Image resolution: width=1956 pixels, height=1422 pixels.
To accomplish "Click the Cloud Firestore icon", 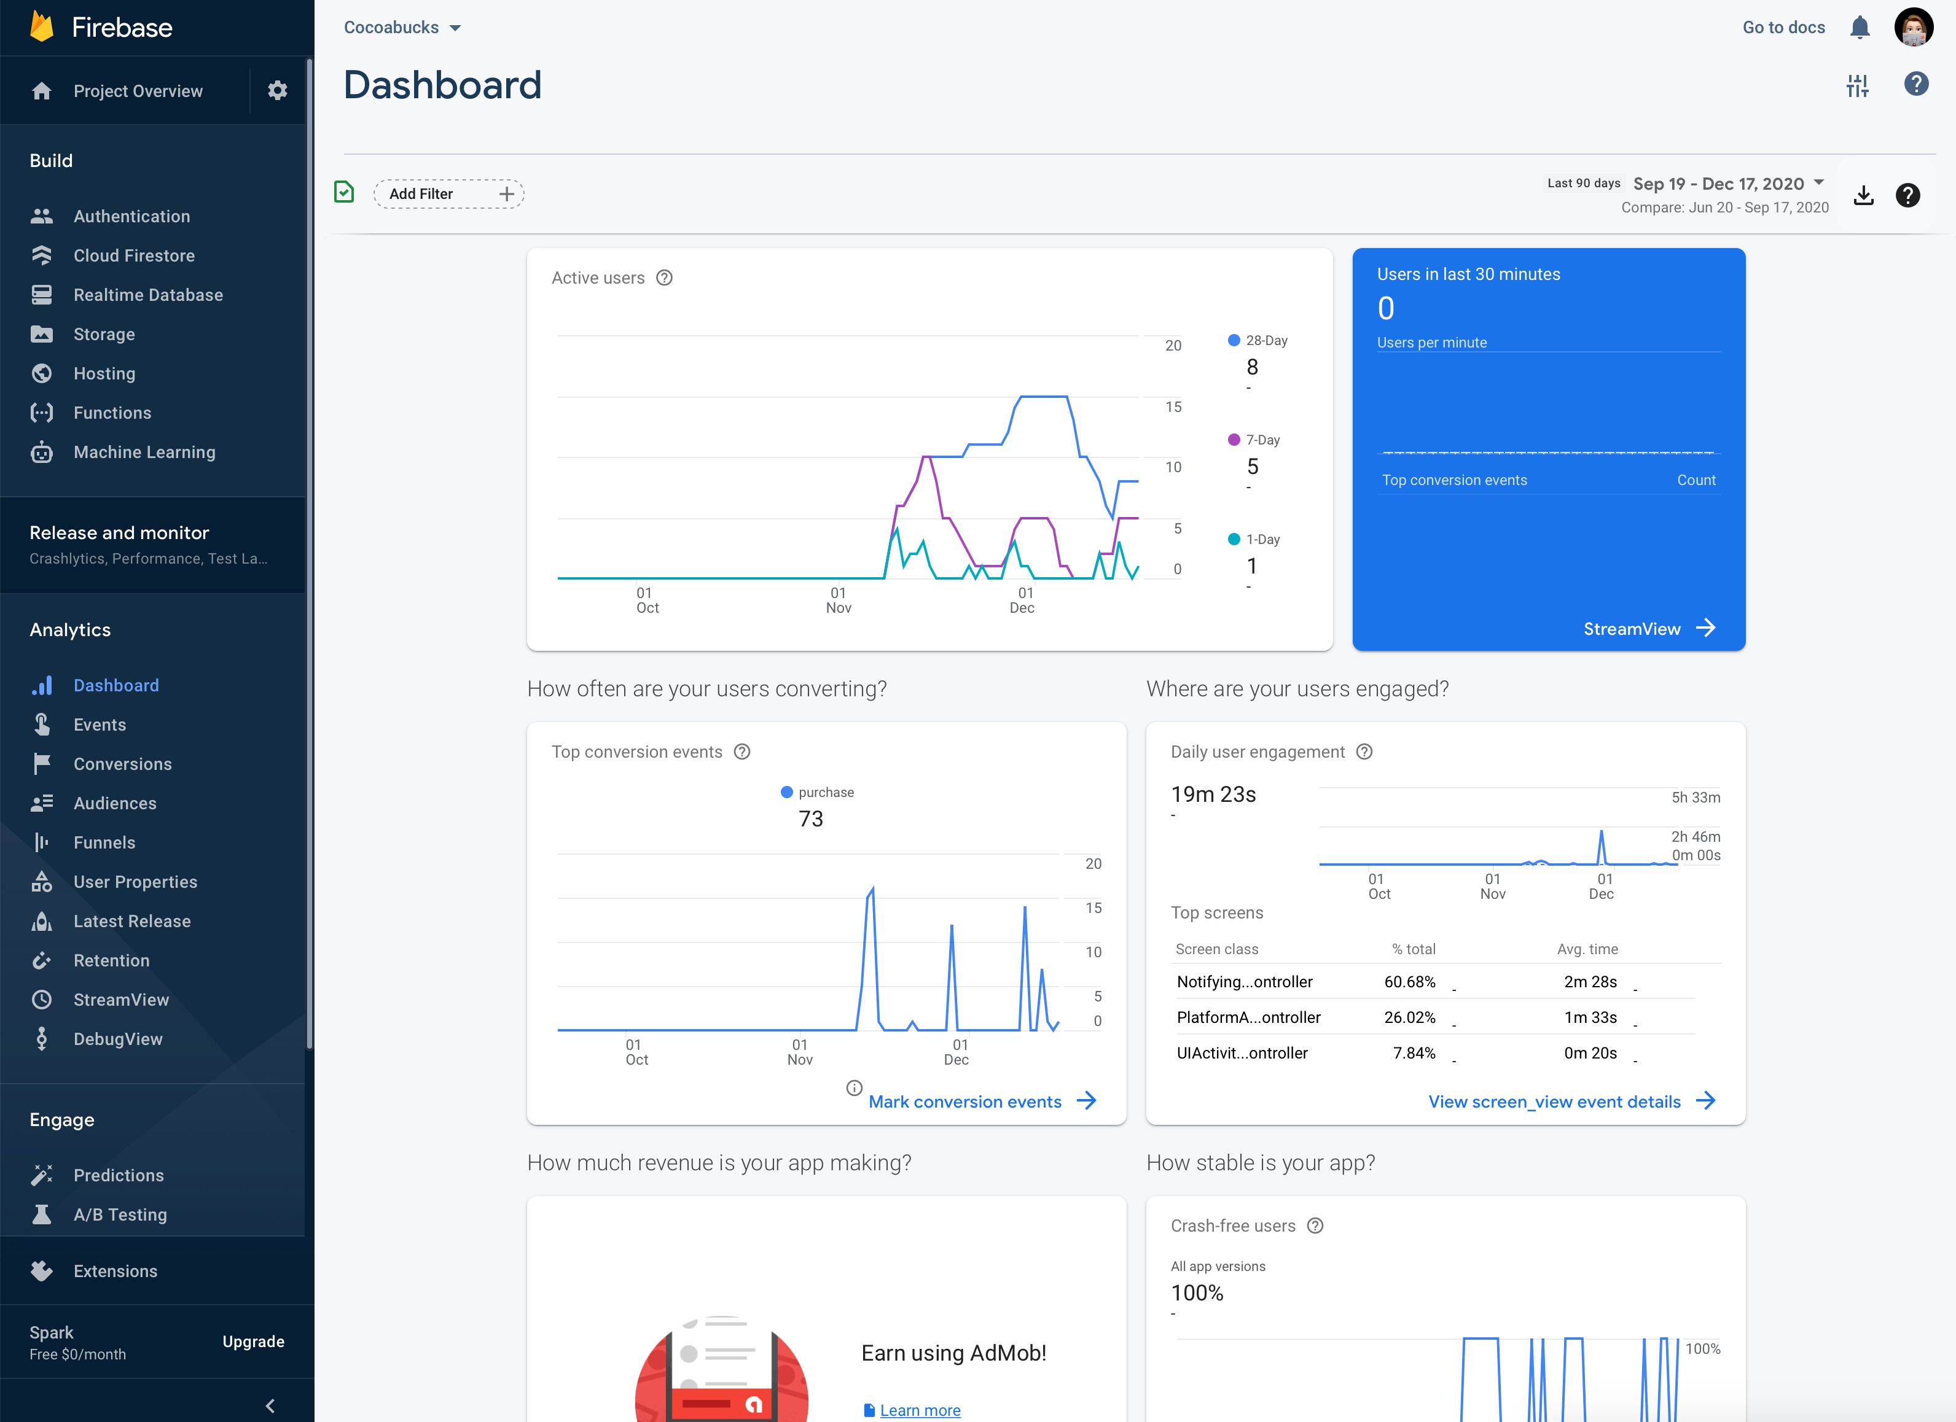I will 41,255.
